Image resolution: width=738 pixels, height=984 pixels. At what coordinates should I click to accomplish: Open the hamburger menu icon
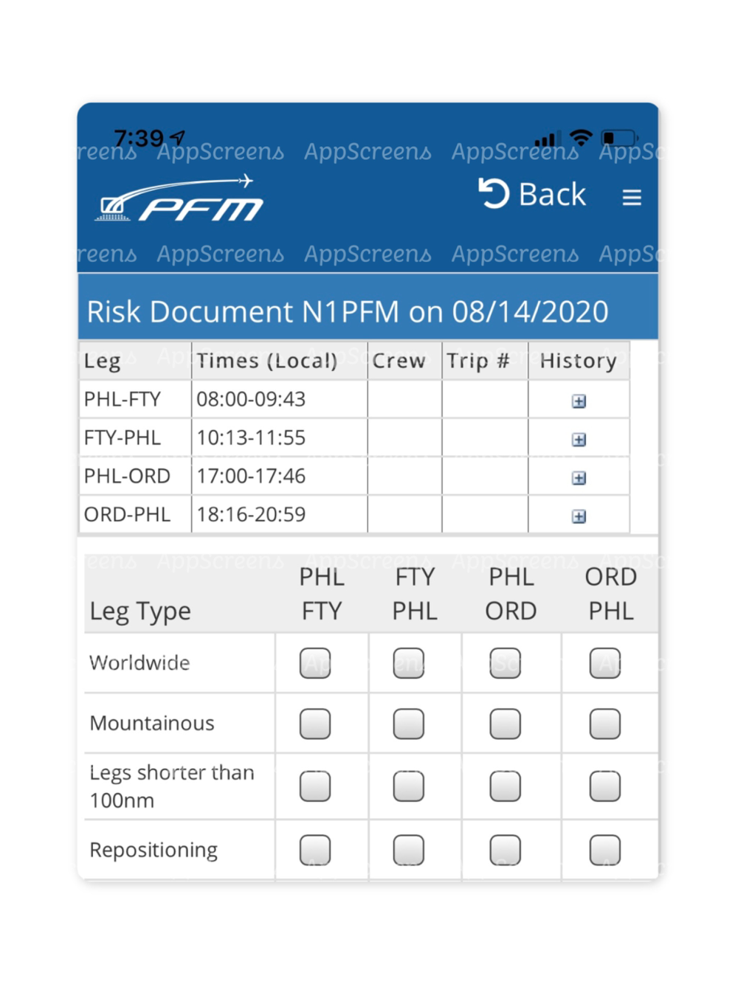[631, 197]
